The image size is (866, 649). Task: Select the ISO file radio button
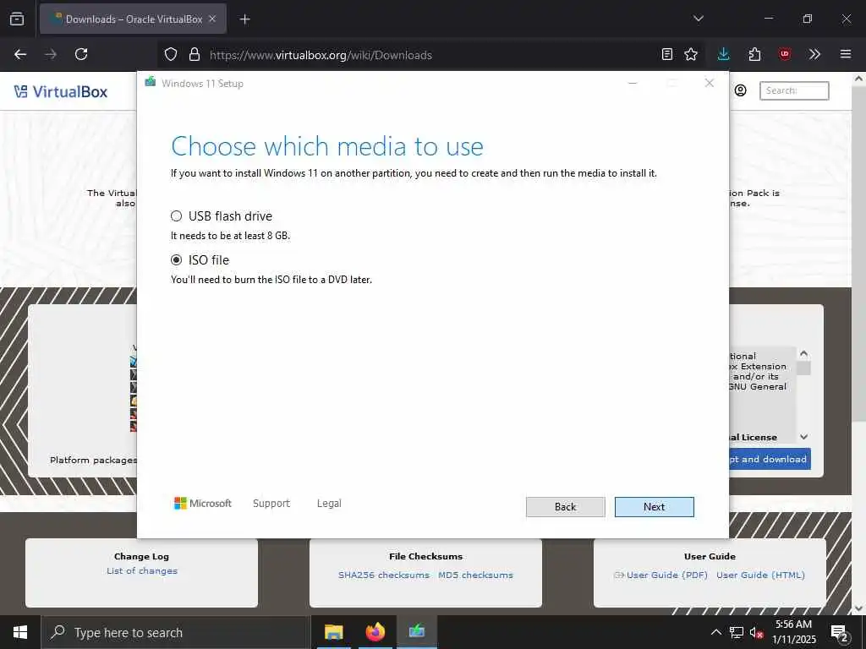176,260
